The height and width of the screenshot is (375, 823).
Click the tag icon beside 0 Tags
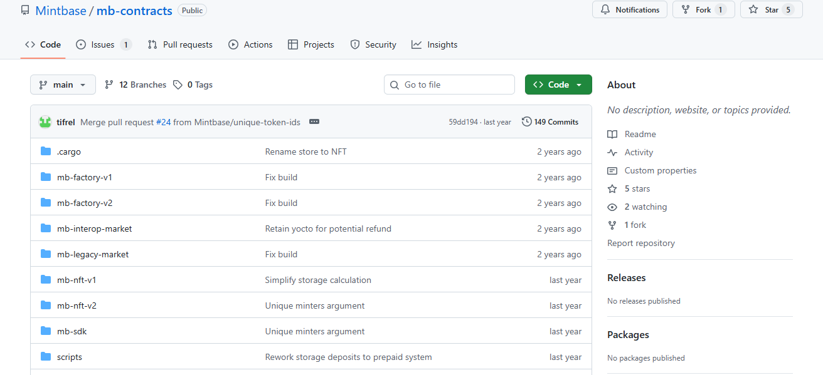coord(178,85)
